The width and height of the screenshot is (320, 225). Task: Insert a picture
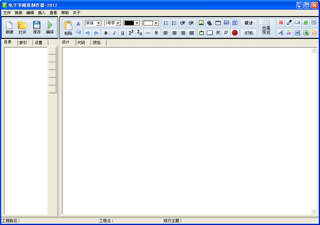201,23
